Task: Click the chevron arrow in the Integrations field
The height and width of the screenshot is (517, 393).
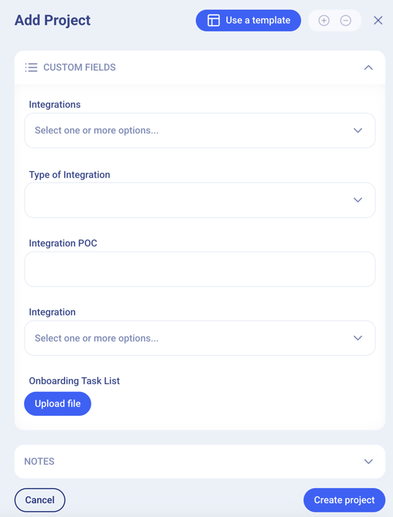Action: tap(358, 131)
